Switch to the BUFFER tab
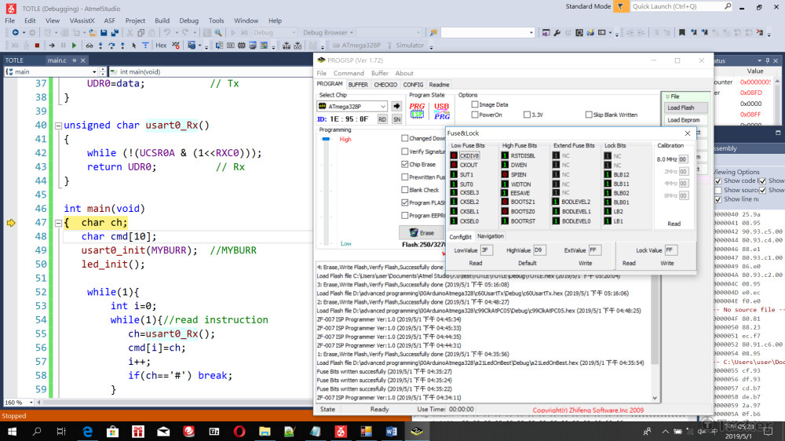785x441 pixels. click(x=358, y=84)
